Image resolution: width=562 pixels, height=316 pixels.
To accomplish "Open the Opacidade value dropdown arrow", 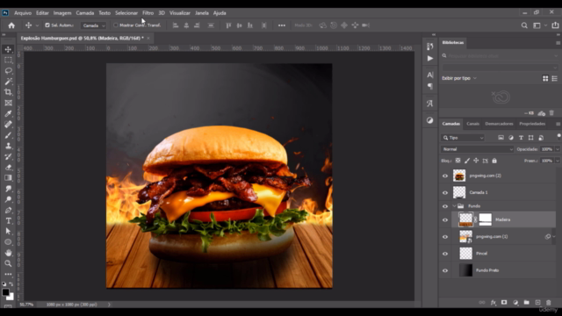I will pos(558,149).
